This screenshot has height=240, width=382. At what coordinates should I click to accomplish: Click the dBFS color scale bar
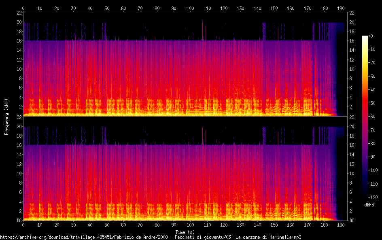(x=365, y=117)
